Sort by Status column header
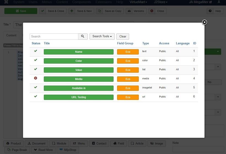226x154 pixels. click(36, 43)
